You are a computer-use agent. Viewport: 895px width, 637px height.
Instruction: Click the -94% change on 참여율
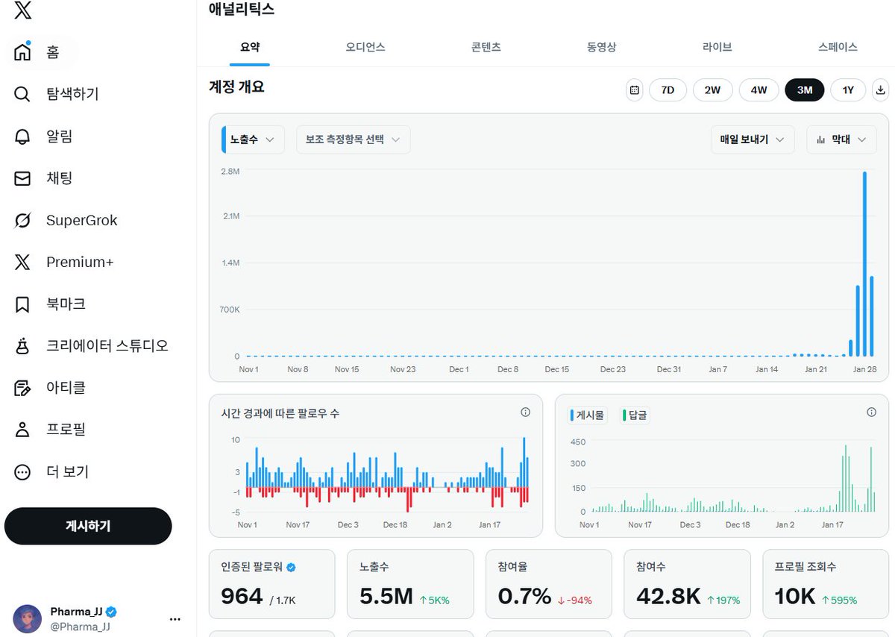pos(574,600)
